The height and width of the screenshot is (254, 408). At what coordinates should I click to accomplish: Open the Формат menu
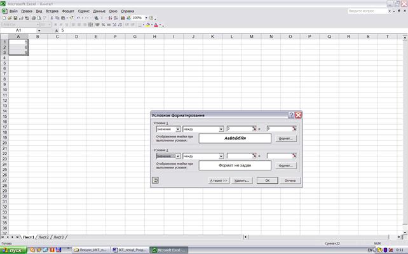pos(68,11)
